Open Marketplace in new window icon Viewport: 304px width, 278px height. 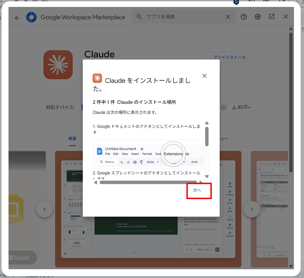[272, 16]
